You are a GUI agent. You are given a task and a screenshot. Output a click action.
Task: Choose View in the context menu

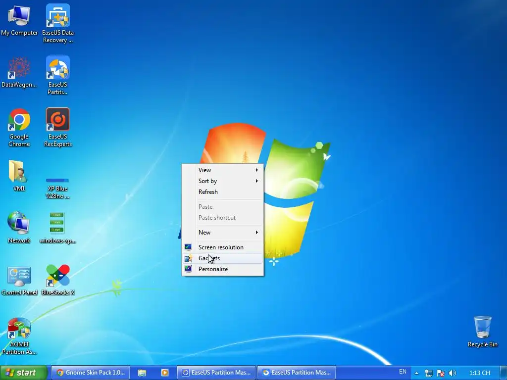click(x=222, y=170)
